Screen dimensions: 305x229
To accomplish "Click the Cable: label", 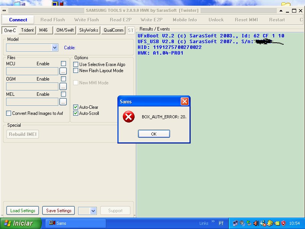I will [x=70, y=48].
